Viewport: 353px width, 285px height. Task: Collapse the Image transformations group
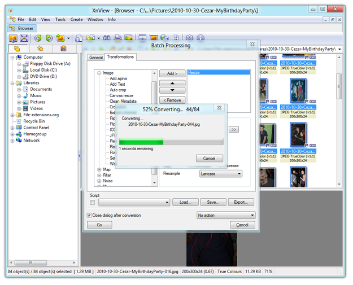point(99,73)
